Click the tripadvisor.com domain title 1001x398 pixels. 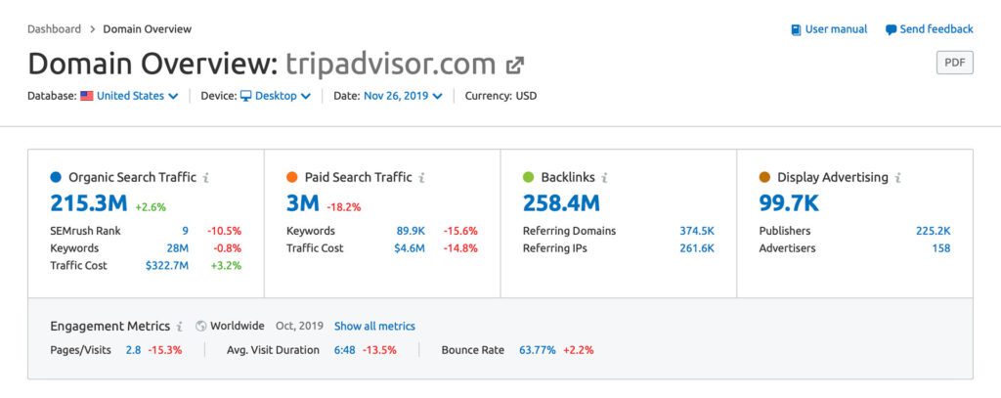tap(391, 64)
